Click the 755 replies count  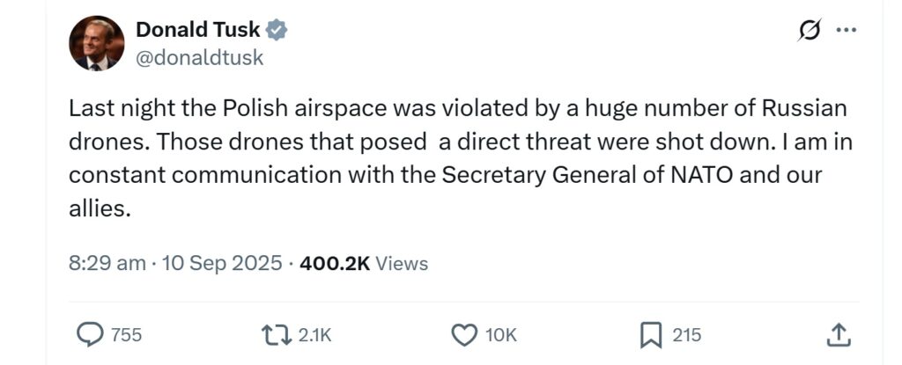126,335
